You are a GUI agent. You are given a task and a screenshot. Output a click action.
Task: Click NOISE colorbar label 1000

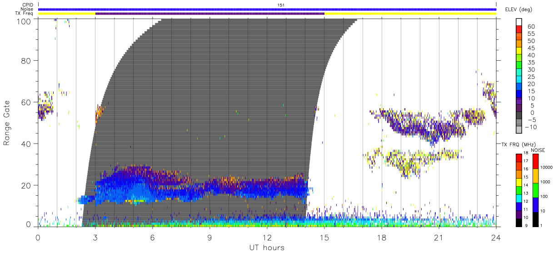pos(546,182)
